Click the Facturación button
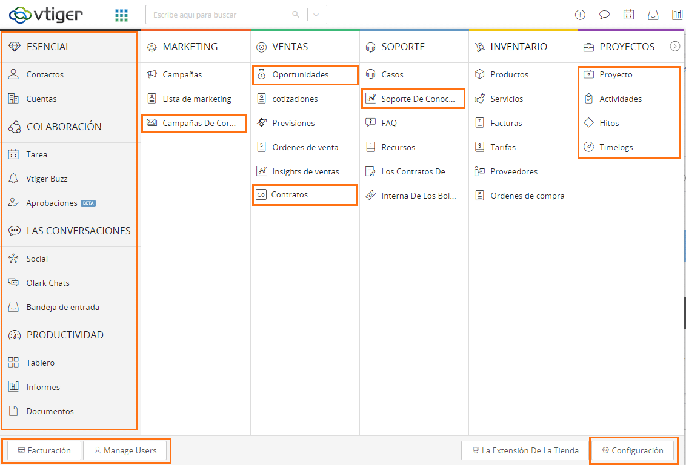 44,450
